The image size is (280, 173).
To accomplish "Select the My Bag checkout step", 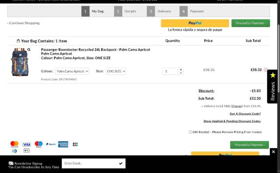I will (98, 11).
